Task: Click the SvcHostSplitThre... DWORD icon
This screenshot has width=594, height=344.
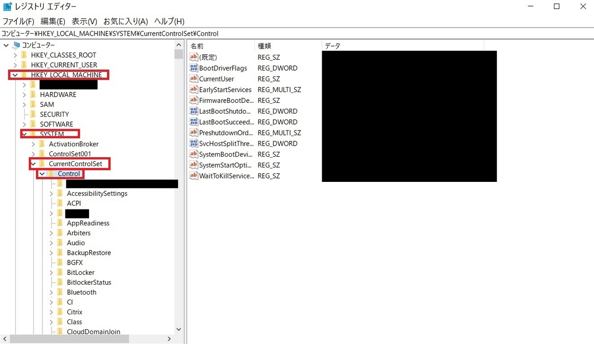Action: point(194,144)
